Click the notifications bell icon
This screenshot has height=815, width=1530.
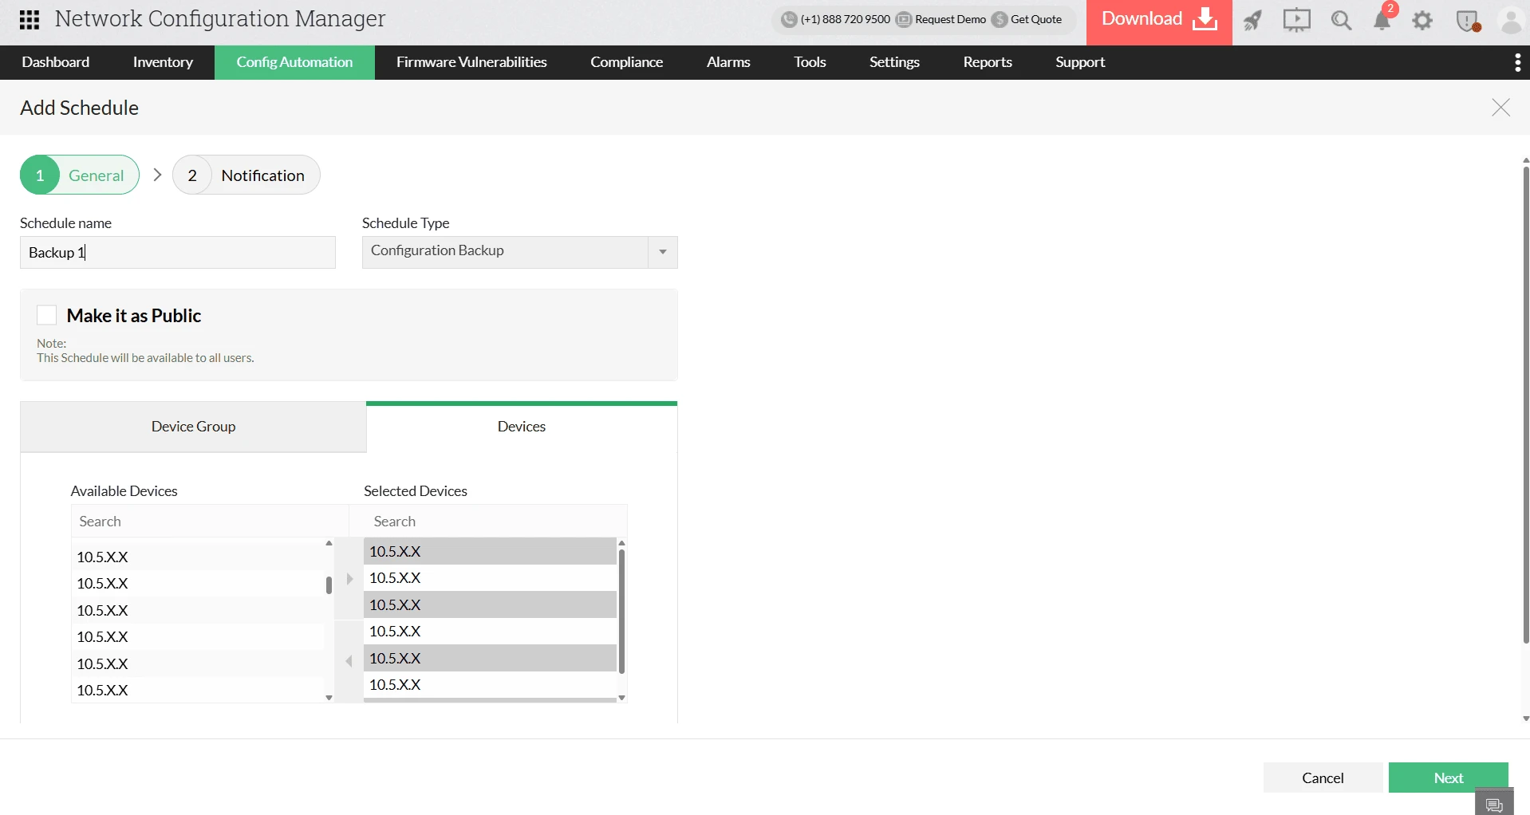click(1382, 22)
